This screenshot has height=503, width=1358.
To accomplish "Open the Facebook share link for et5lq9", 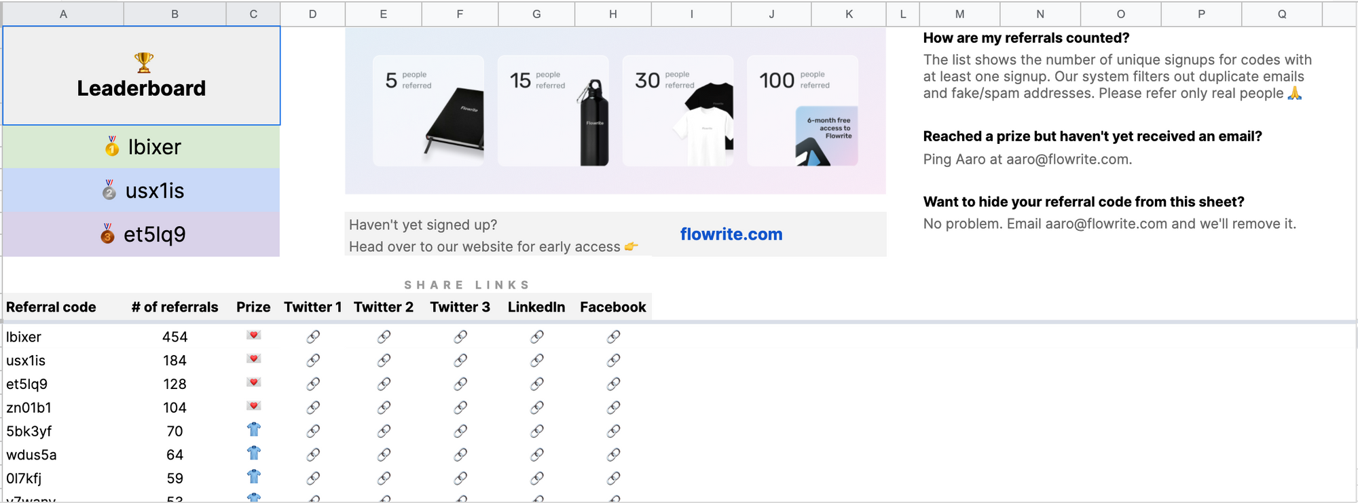I will [613, 384].
